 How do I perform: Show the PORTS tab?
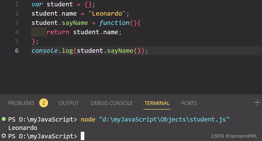click(189, 103)
